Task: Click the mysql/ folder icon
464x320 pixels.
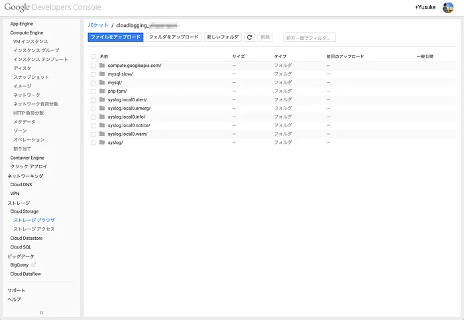Action: coord(102,82)
